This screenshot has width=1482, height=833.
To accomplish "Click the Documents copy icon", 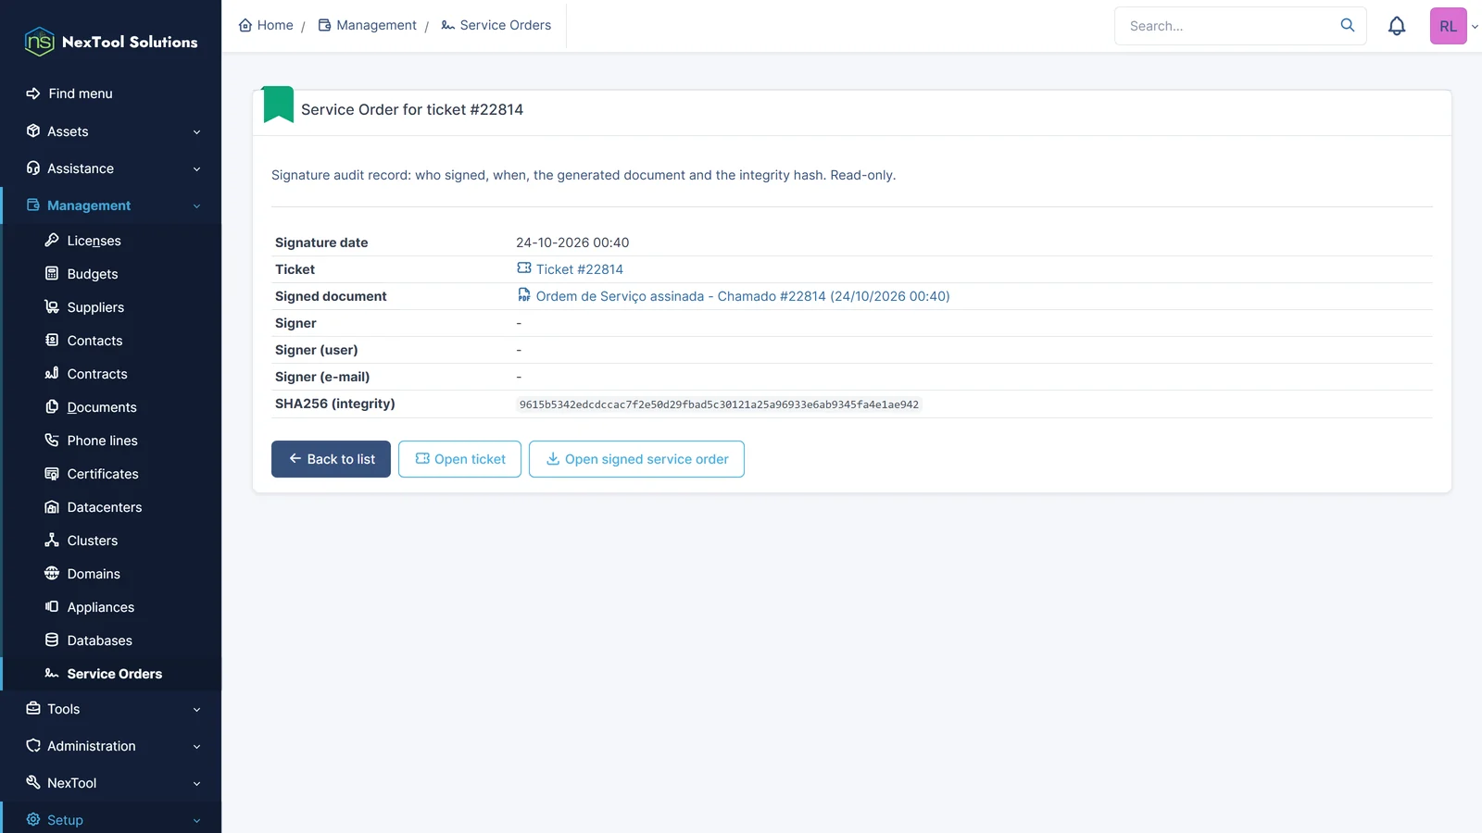I will tap(52, 407).
